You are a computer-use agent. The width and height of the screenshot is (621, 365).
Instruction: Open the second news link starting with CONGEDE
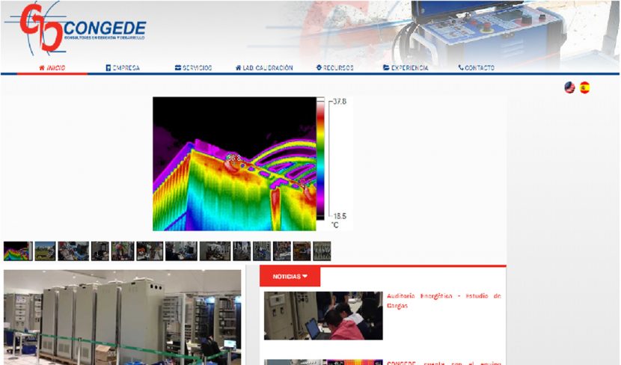coord(444,363)
